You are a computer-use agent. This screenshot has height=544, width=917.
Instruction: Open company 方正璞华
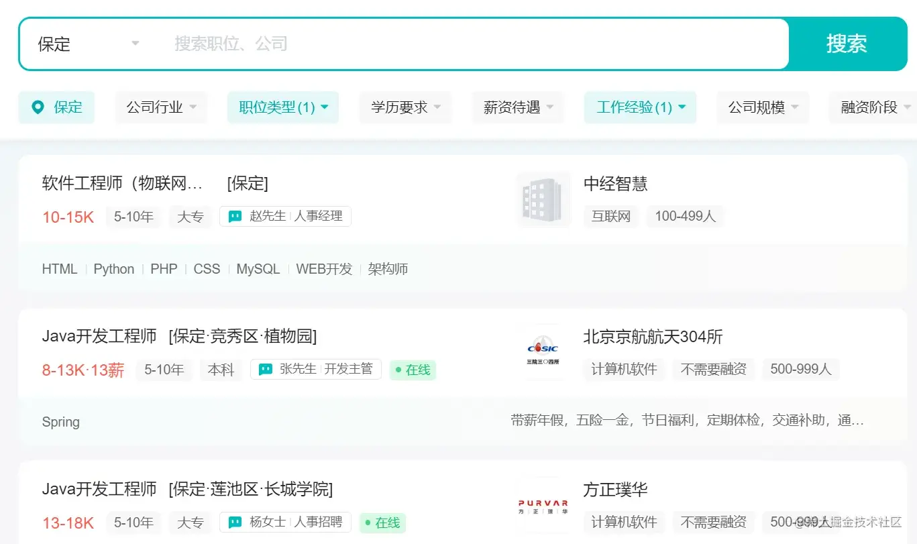(615, 490)
